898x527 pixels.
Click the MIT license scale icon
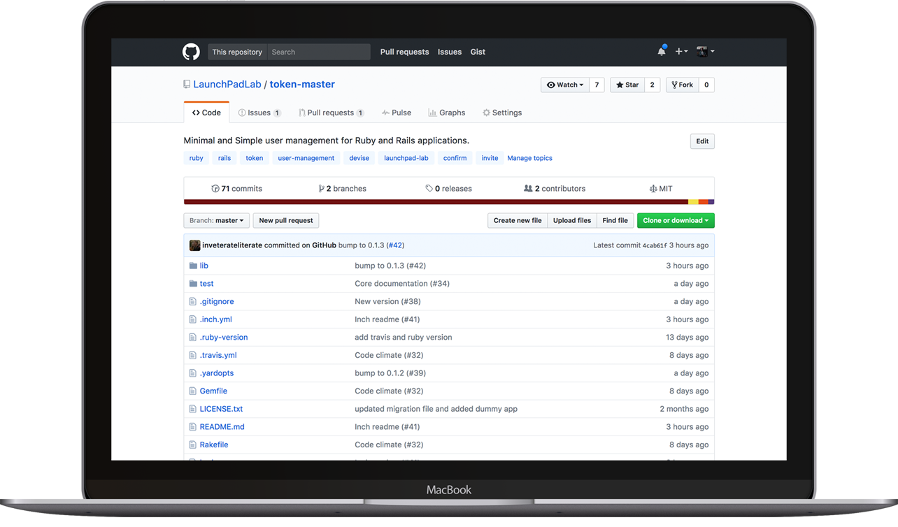tap(653, 189)
